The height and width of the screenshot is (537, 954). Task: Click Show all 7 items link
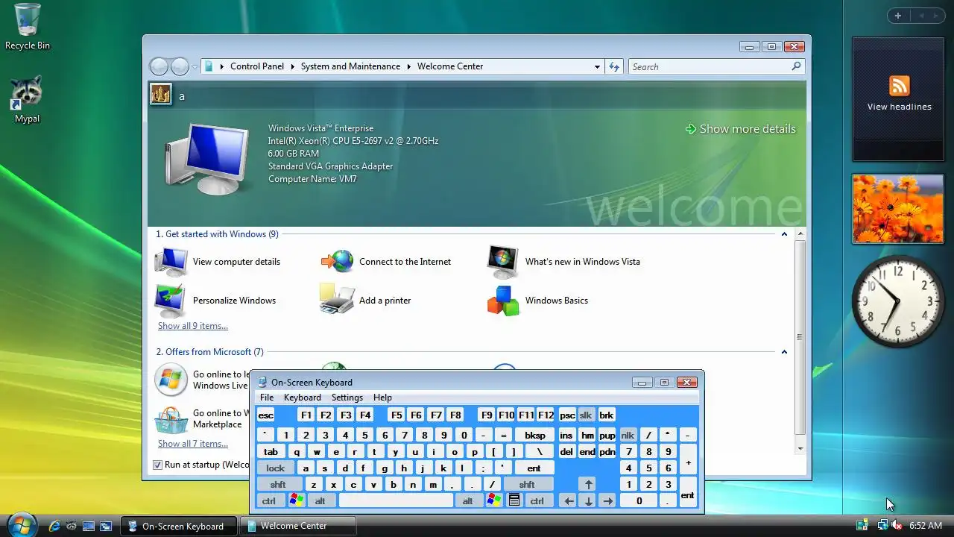point(193,444)
